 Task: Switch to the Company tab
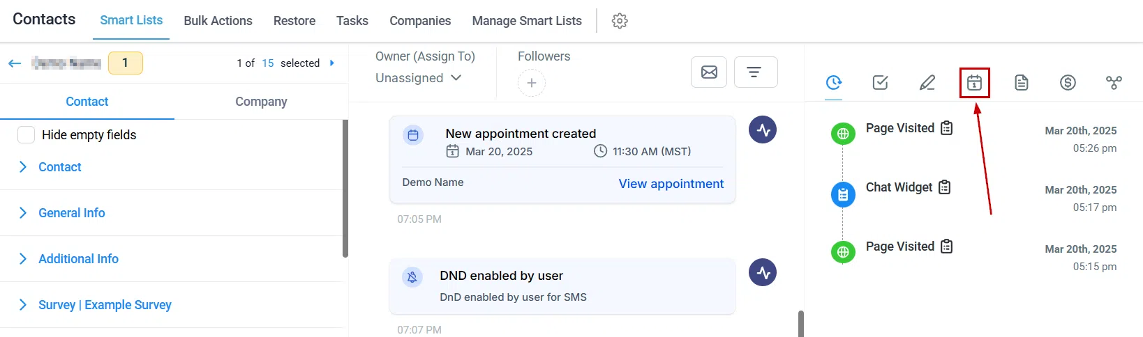point(261,102)
